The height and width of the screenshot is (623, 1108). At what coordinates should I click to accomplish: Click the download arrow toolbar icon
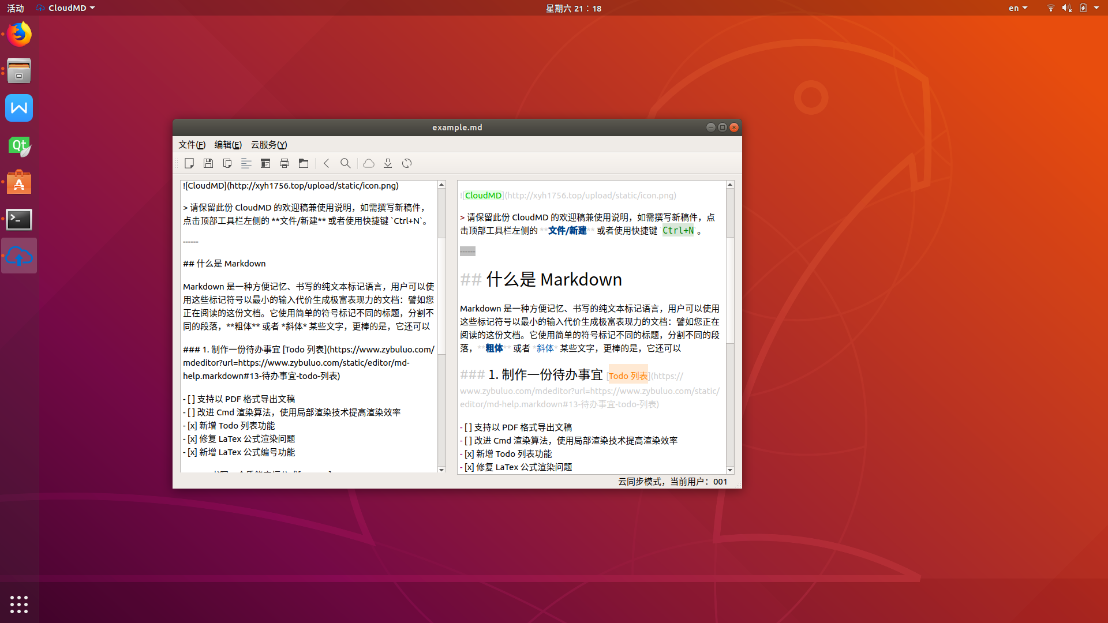pos(388,163)
